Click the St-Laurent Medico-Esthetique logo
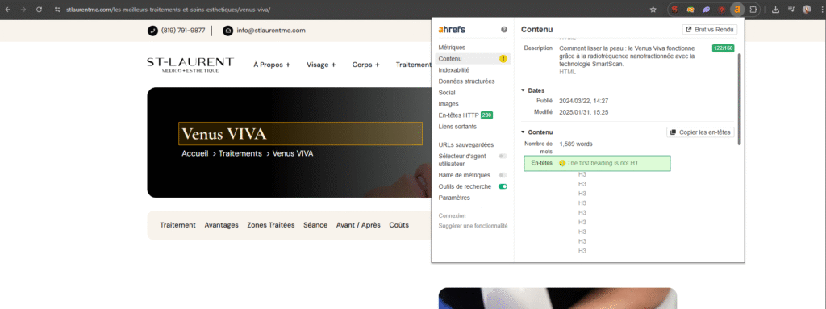 click(190, 65)
